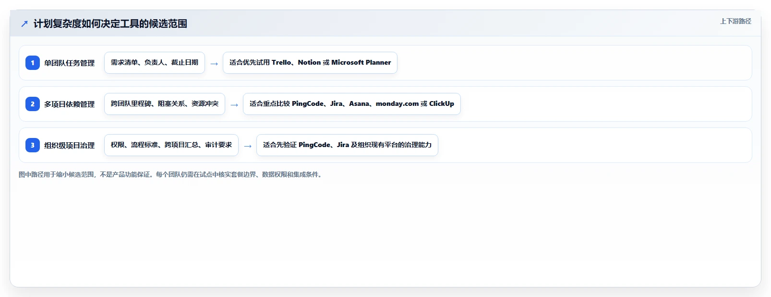
Task: Click the 单团队任务管理 label
Action: (x=70, y=63)
